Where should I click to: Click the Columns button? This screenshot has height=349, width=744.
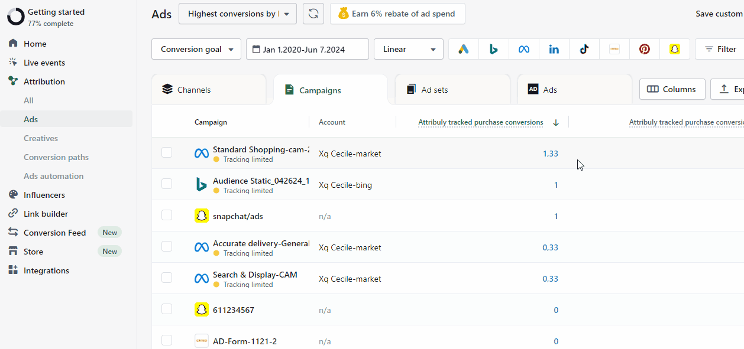[672, 89]
